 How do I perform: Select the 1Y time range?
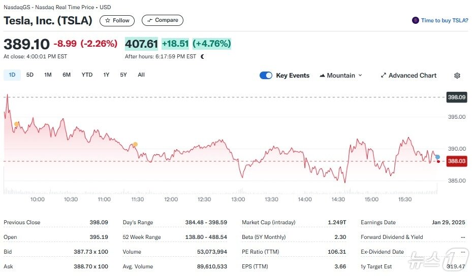[106, 75]
